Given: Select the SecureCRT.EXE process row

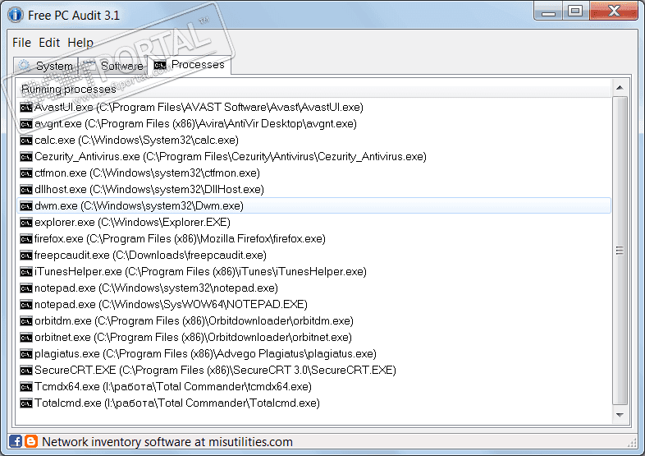Looking at the screenshot, I should (313, 371).
